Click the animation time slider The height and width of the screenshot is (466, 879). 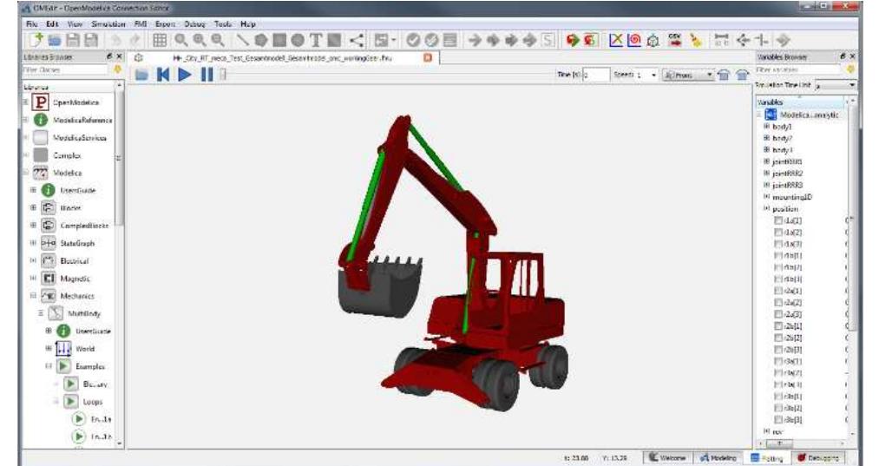224,75
